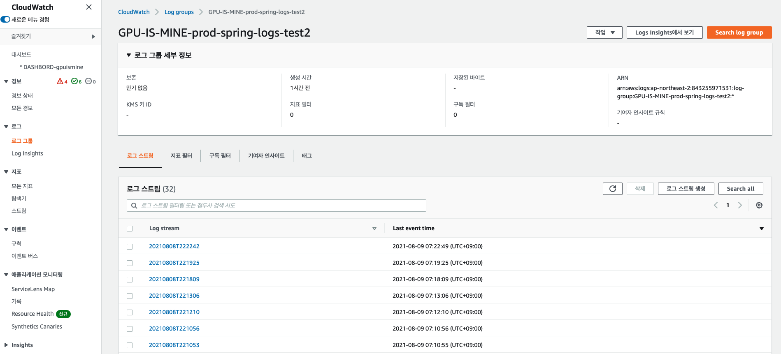This screenshot has width=781, height=354.
Task: Check the box for stream 20210808T221306
Action: point(130,296)
